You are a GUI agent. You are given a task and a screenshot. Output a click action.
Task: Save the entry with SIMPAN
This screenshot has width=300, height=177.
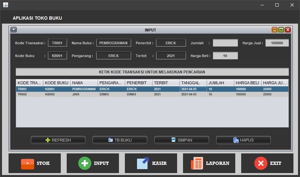tap(182, 140)
